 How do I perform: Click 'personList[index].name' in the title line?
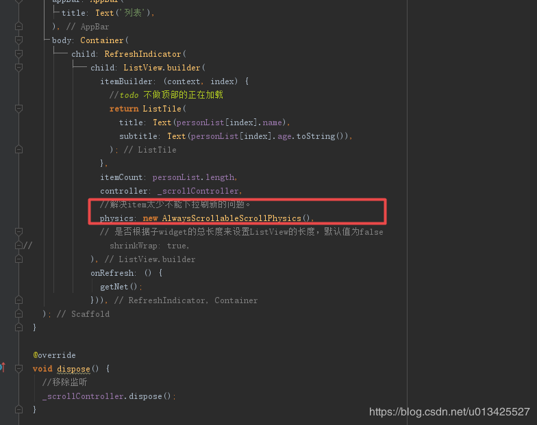(x=229, y=123)
